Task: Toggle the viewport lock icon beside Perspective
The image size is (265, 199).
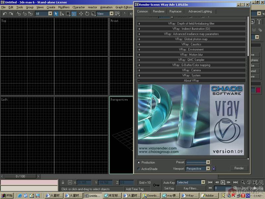Action: (x=214, y=168)
